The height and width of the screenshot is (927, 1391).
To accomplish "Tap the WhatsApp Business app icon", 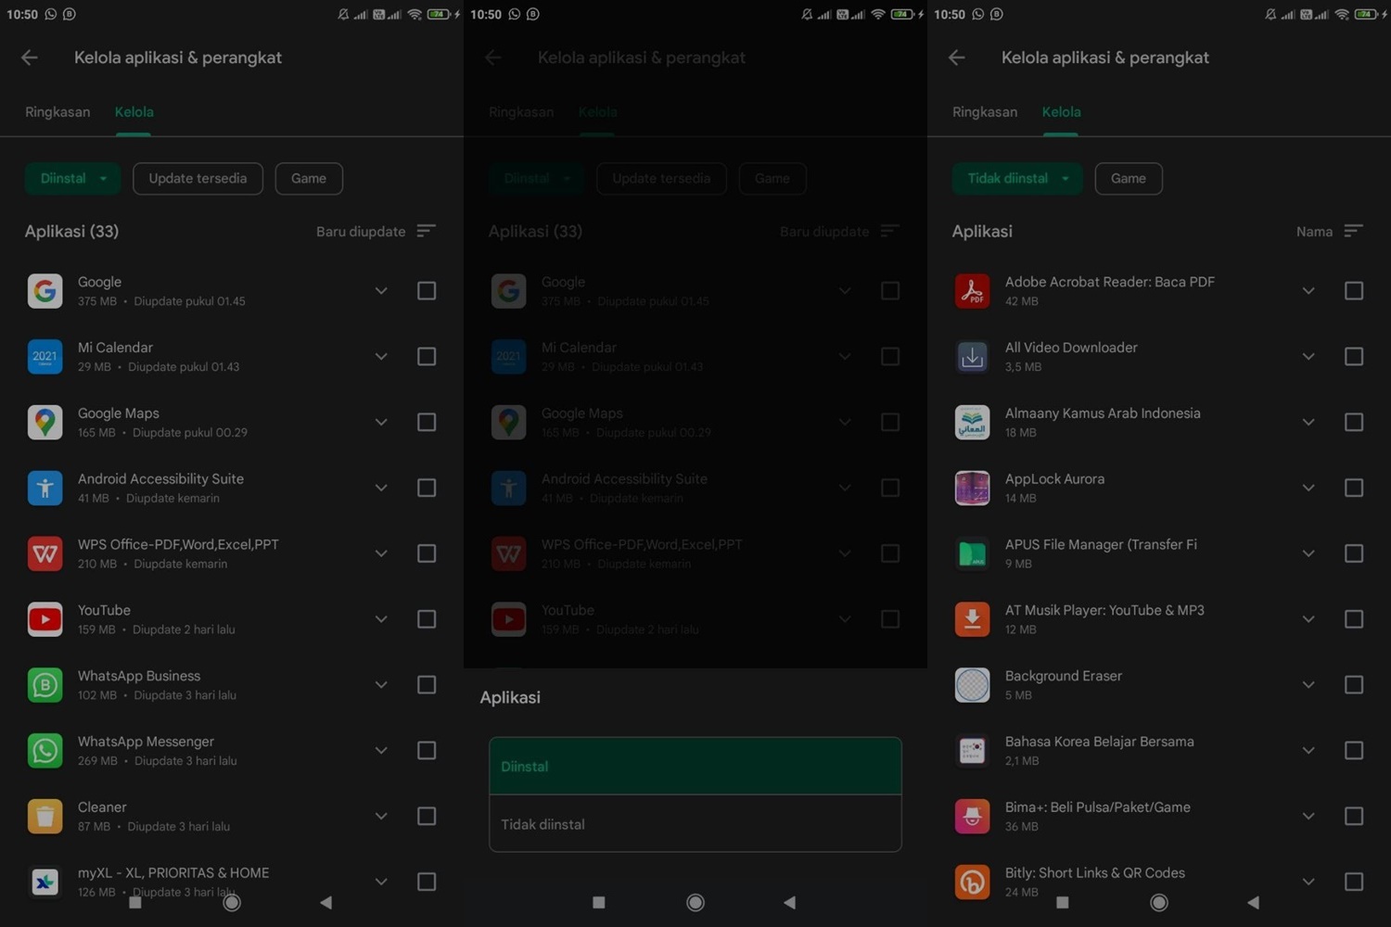I will pos(45,685).
